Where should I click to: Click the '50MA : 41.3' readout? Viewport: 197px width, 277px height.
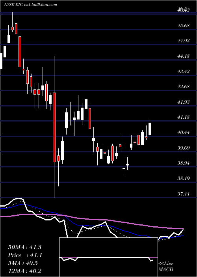pos(24,247)
